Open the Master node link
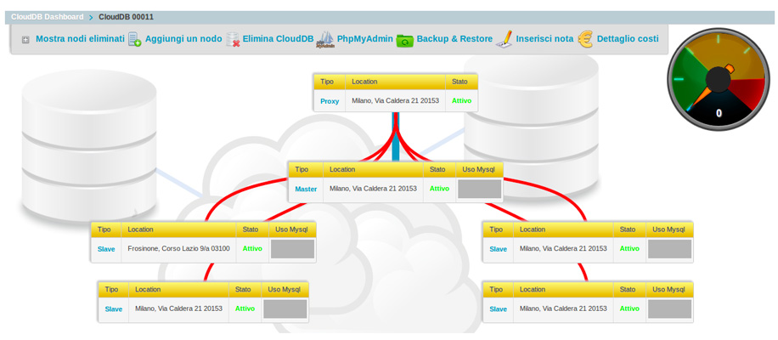 [306, 189]
